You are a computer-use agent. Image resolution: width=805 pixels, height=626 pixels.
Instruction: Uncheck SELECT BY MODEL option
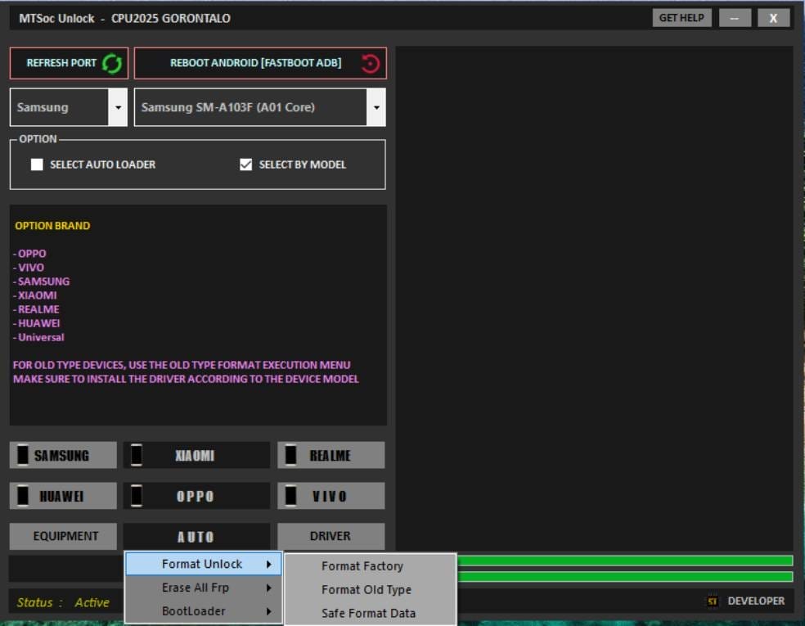point(245,164)
